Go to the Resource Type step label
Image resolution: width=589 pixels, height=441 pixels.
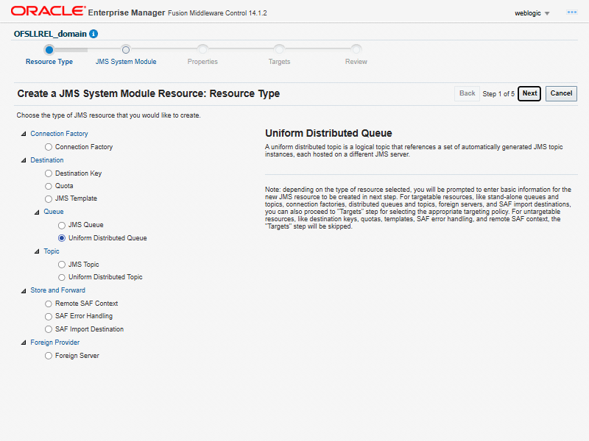click(x=49, y=62)
